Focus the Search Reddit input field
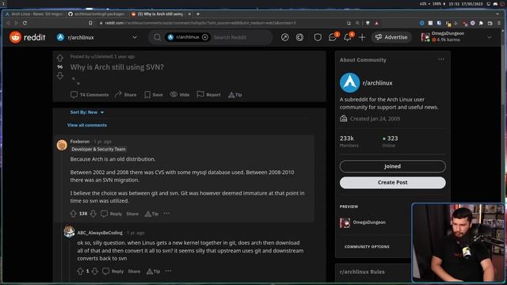Viewport: 507px width, 285px height. pos(231,37)
